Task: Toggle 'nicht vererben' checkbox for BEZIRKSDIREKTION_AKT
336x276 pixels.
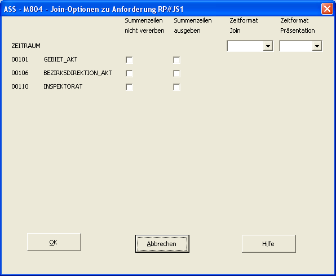Action: (129, 73)
